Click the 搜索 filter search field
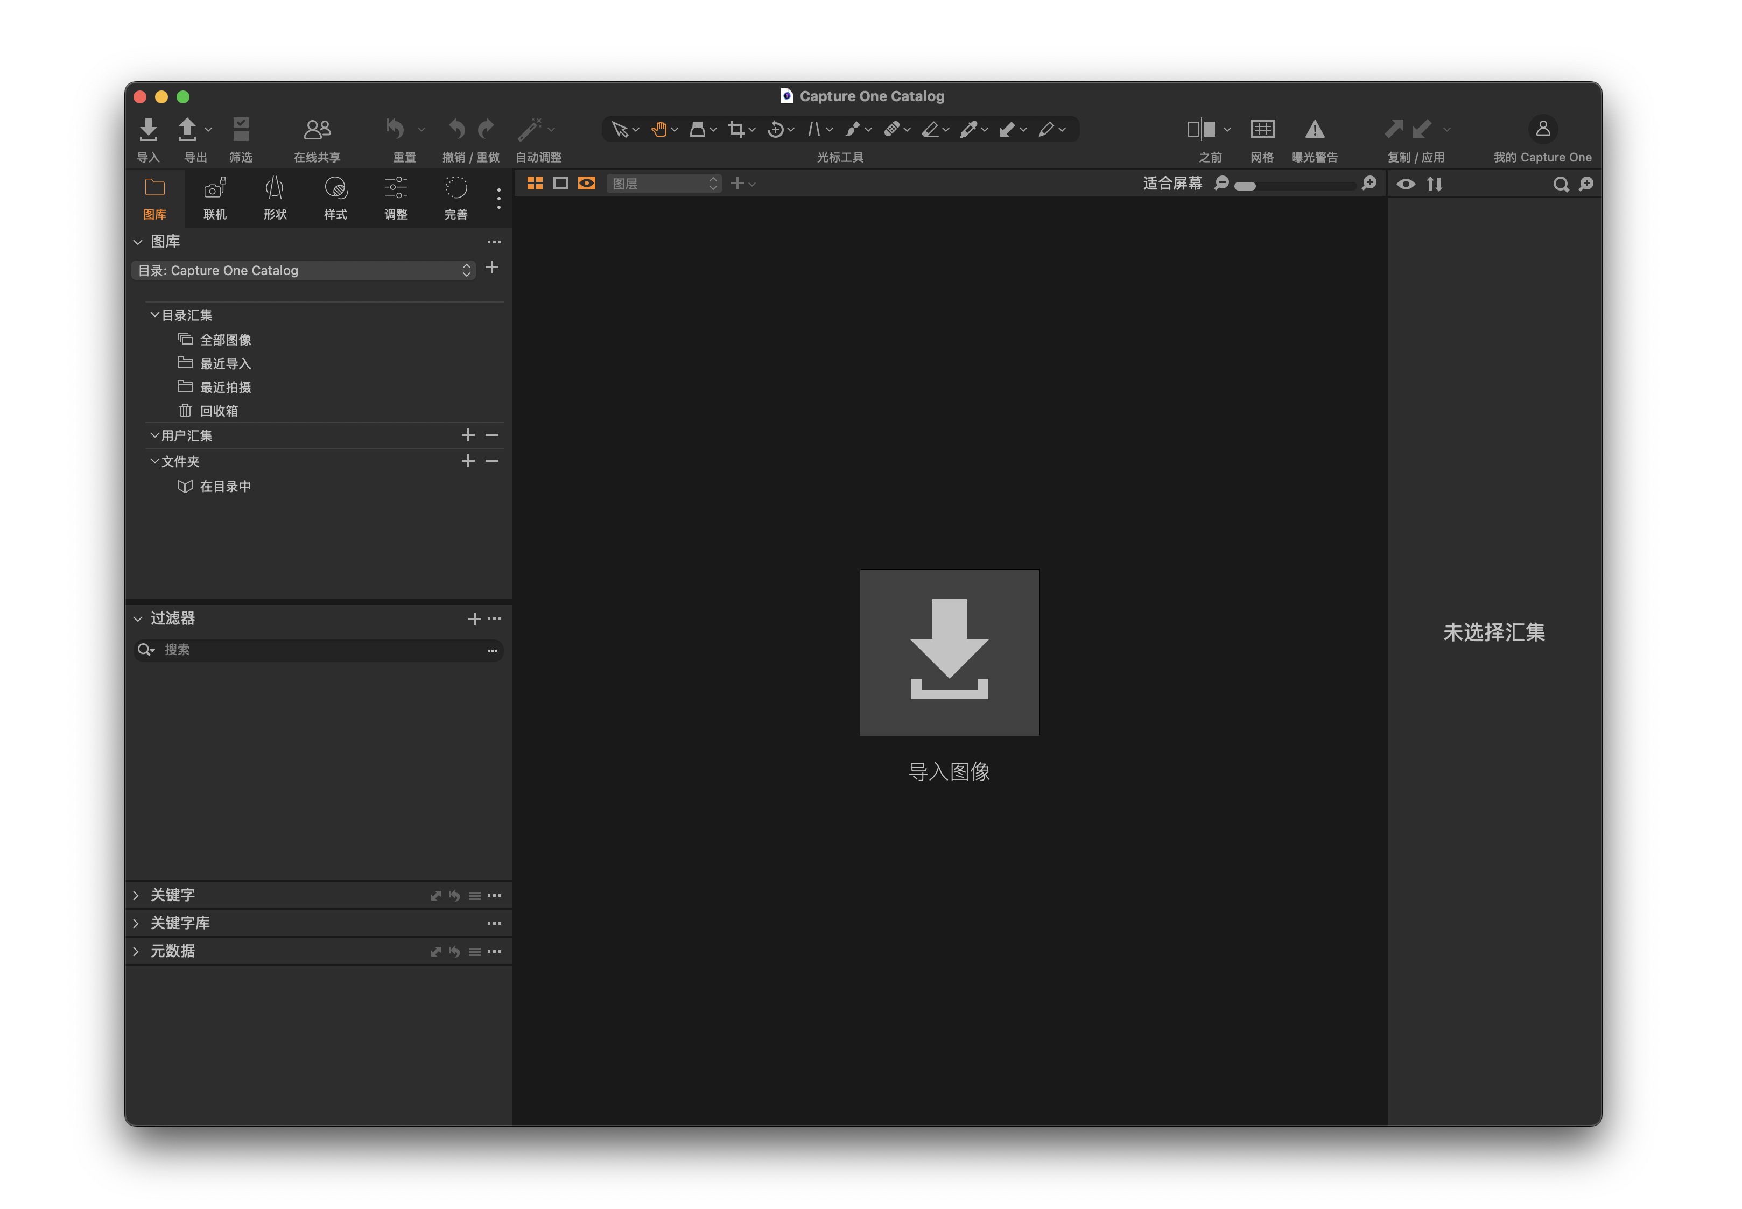This screenshot has height=1209, width=1742. (x=319, y=650)
